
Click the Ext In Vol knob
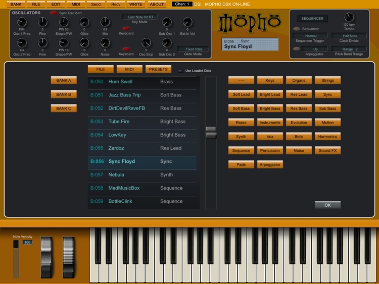coord(187,22)
